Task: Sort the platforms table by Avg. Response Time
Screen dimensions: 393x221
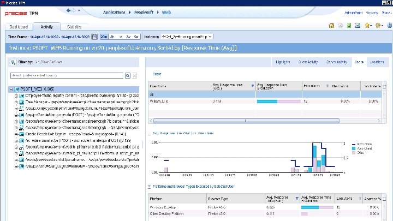Action: click(297, 199)
